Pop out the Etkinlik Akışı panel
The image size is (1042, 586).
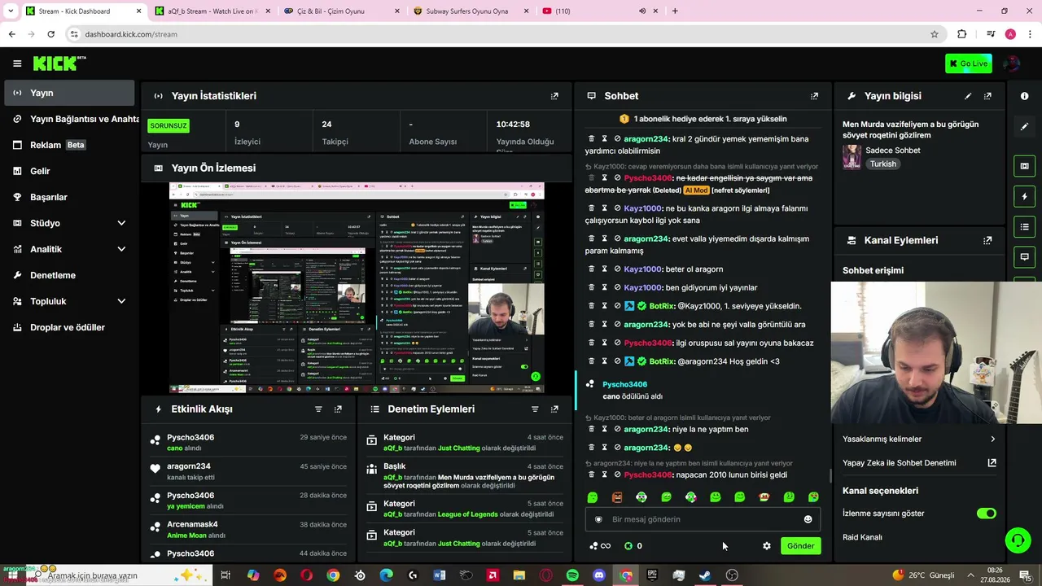point(338,409)
